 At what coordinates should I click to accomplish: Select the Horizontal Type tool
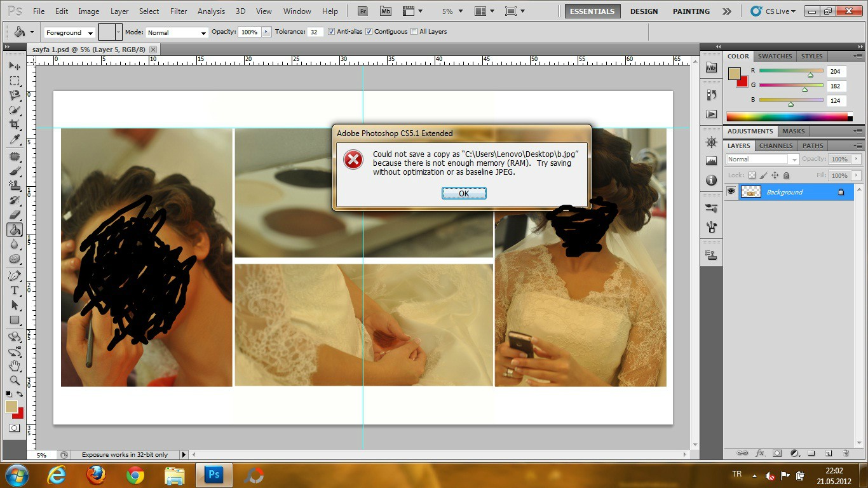(x=15, y=290)
